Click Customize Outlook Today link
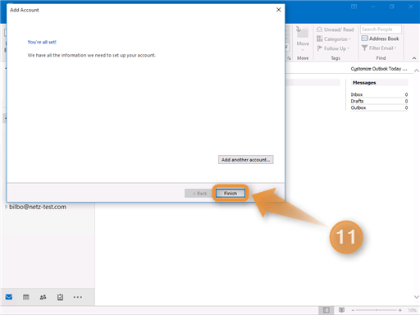The height and width of the screenshot is (315, 420). [379, 69]
